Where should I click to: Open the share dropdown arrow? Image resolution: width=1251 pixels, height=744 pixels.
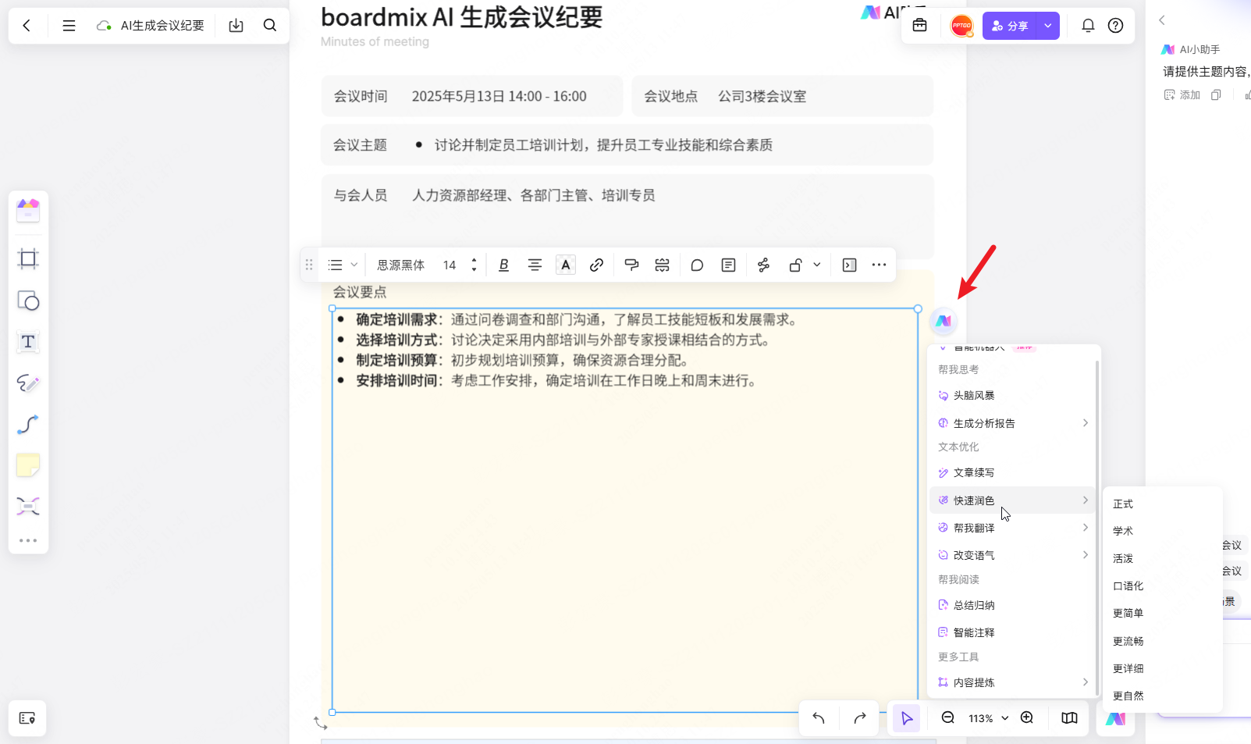1048,26
